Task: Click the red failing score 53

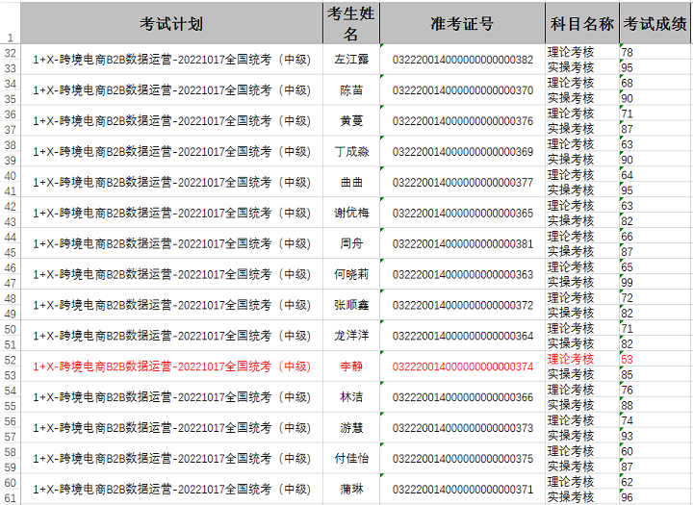Action: point(654,359)
